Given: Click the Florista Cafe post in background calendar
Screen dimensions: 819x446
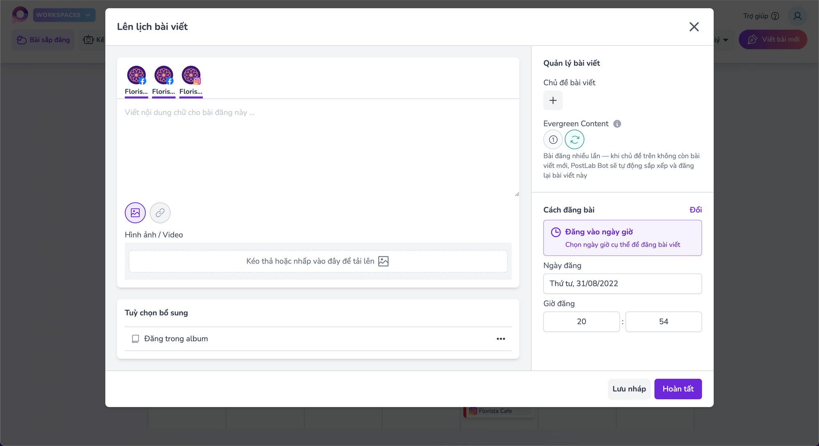Looking at the screenshot, I should coord(499,411).
